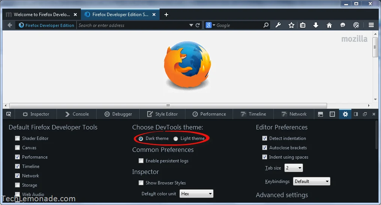Check Show Browser Styles
381x205 pixels.
[141, 183]
